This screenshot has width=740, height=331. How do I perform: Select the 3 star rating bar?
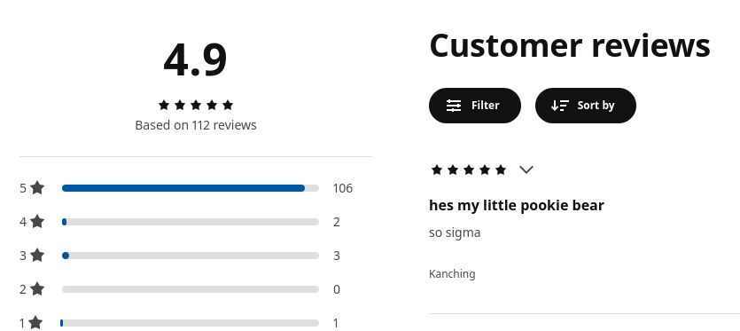pyautogui.click(x=191, y=256)
